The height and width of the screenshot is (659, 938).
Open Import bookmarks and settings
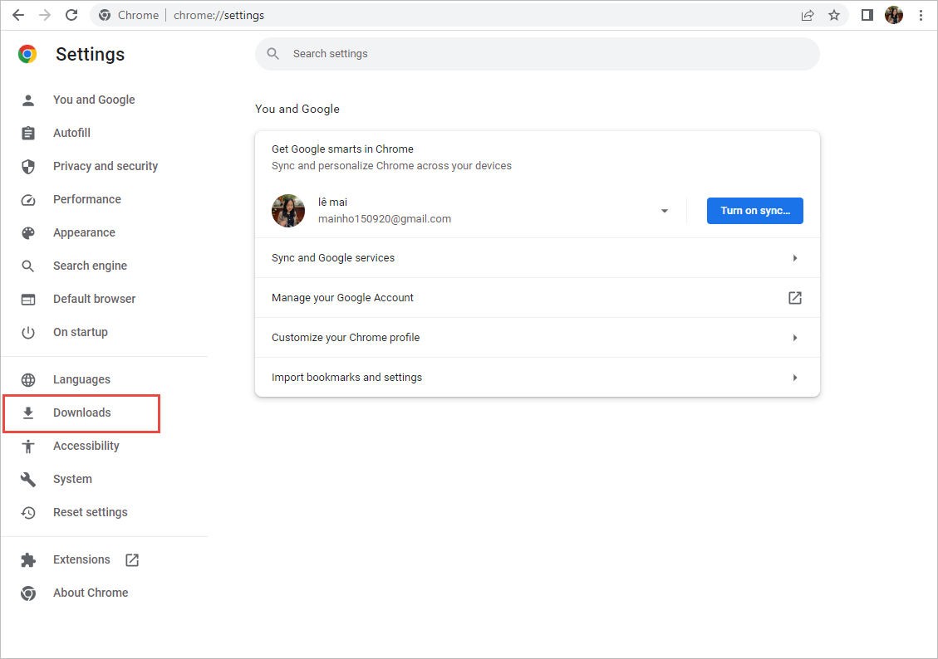pyautogui.click(x=537, y=378)
